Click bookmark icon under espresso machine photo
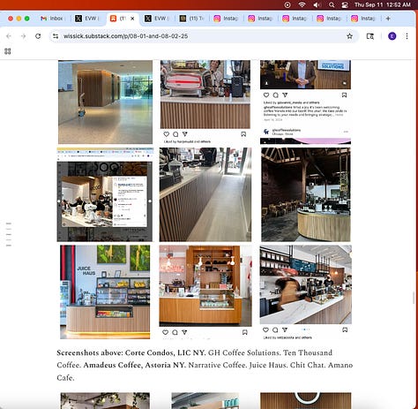Viewport: 418px width, 409px height. click(243, 134)
